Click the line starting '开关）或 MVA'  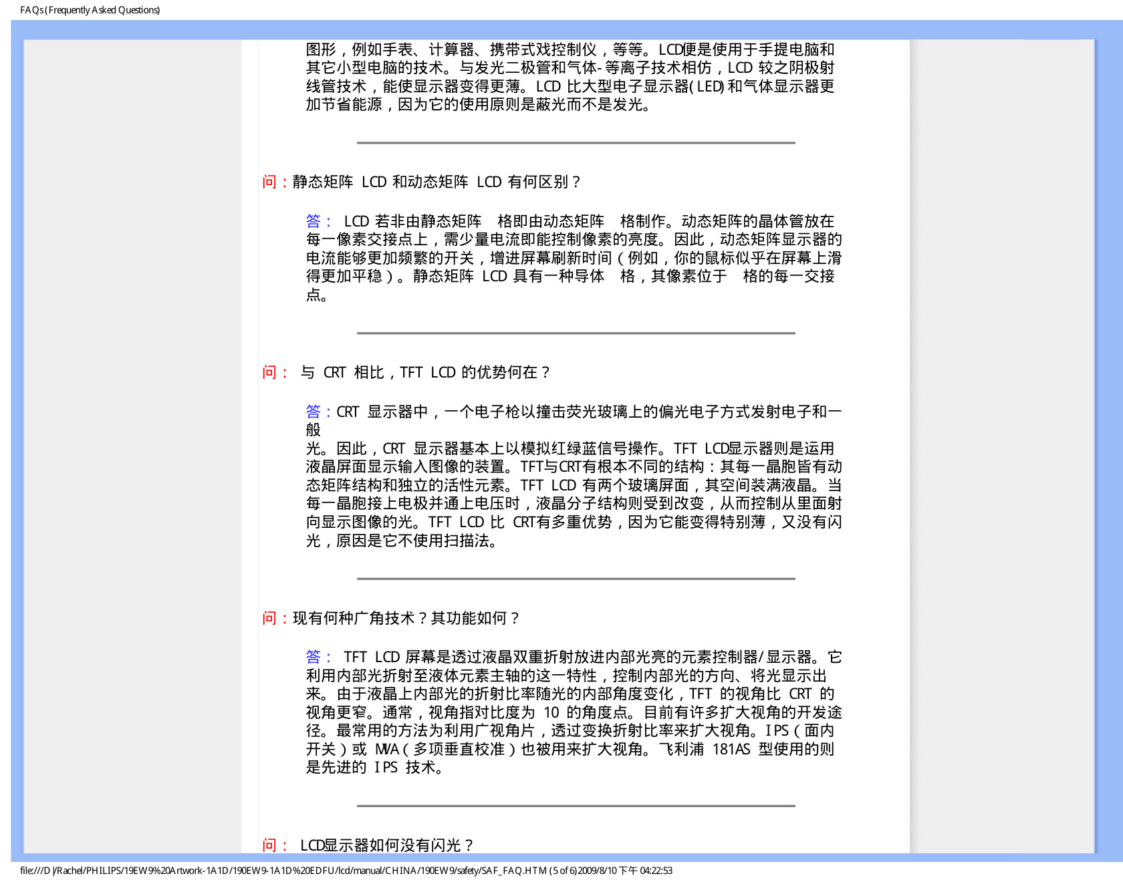click(x=570, y=749)
